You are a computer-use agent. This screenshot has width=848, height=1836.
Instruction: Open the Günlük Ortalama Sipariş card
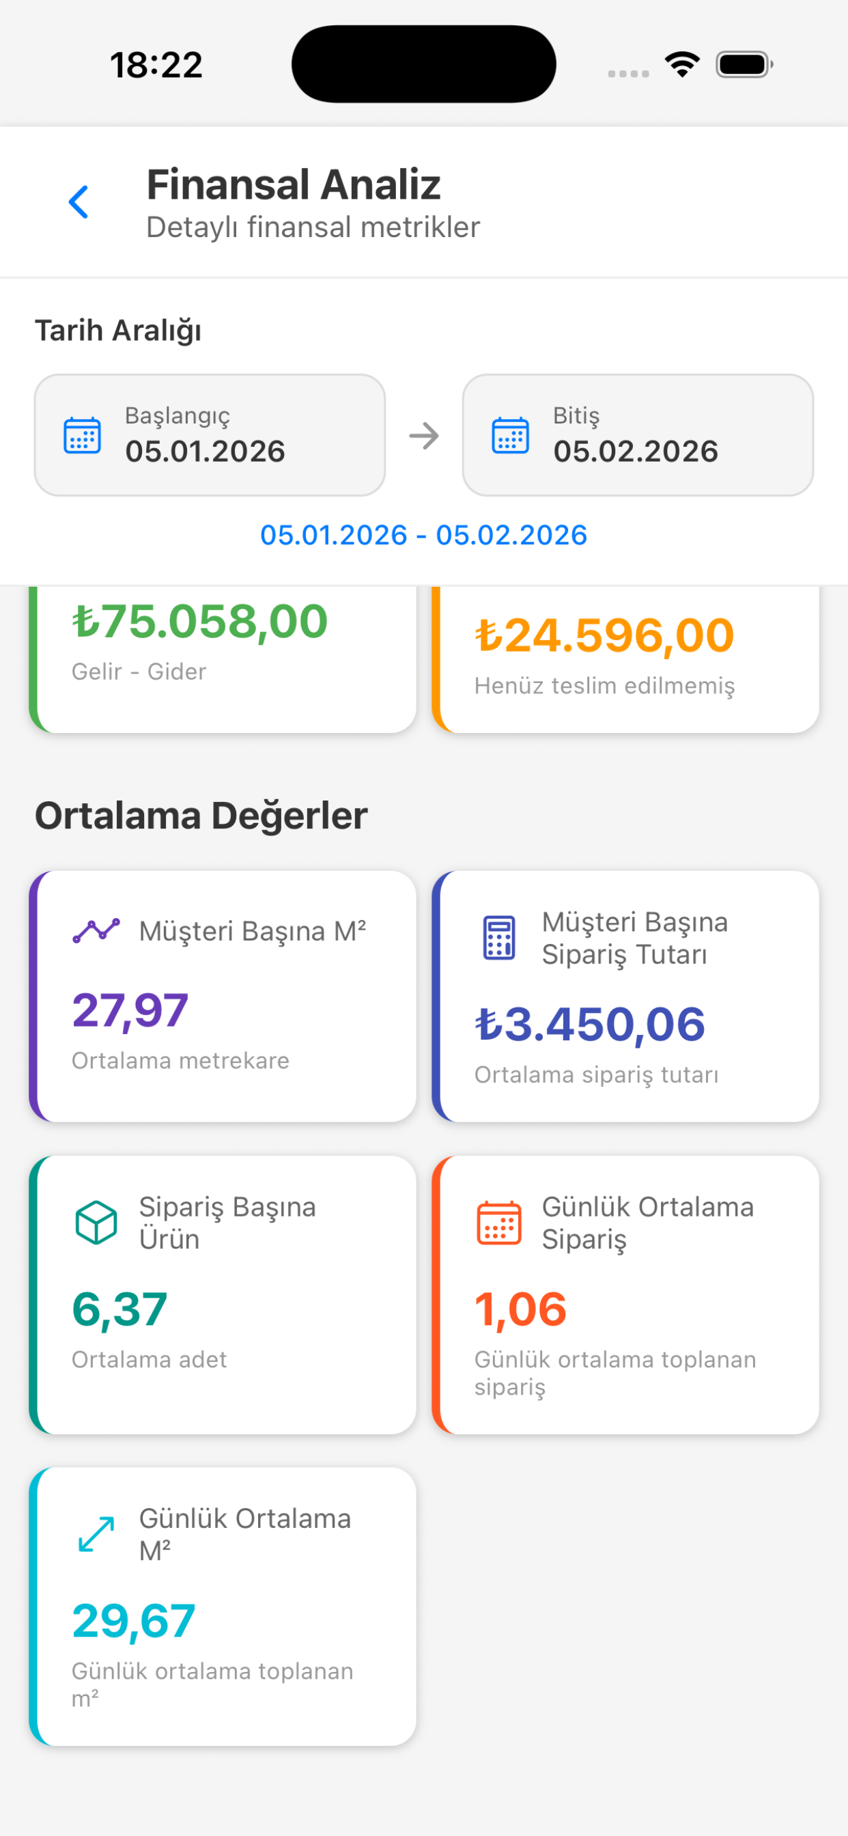625,1295
